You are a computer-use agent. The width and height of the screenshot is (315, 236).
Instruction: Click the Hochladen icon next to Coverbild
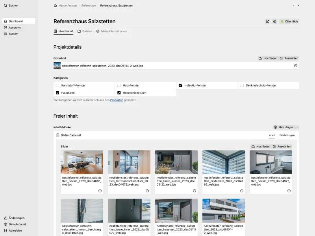pyautogui.click(x=260, y=58)
